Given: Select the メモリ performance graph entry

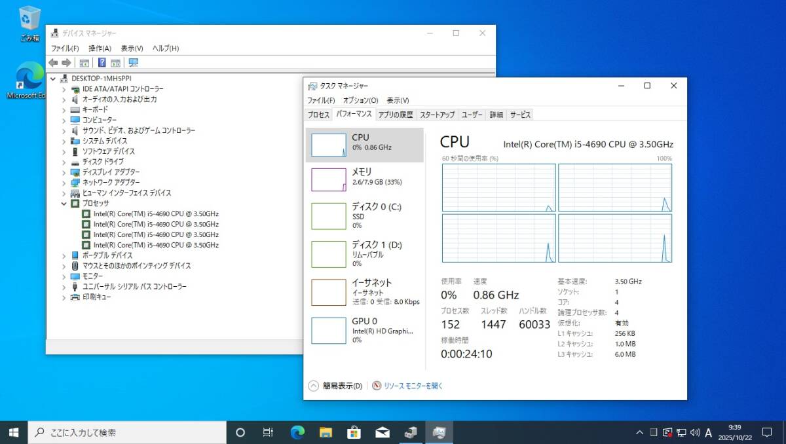Looking at the screenshot, I should point(364,179).
